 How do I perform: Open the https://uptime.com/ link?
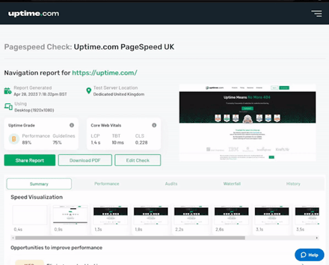point(105,73)
